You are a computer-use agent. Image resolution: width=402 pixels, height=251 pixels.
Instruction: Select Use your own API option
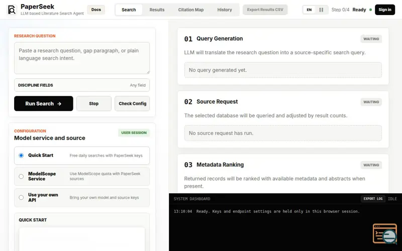pyautogui.click(x=21, y=197)
